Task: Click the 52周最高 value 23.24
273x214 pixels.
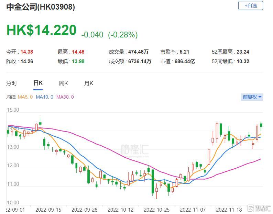Action: (x=243, y=52)
